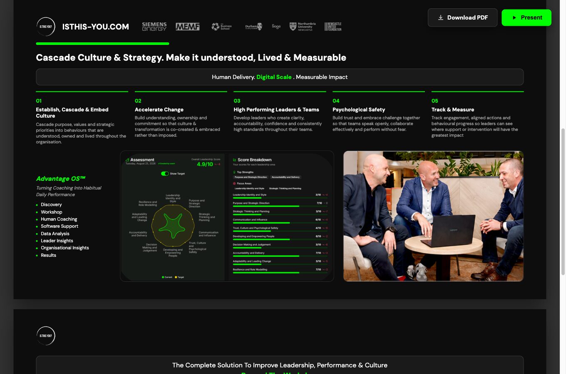Start the slideshow with Present button
Viewport: 566px width, 374px height.
(x=526, y=17)
